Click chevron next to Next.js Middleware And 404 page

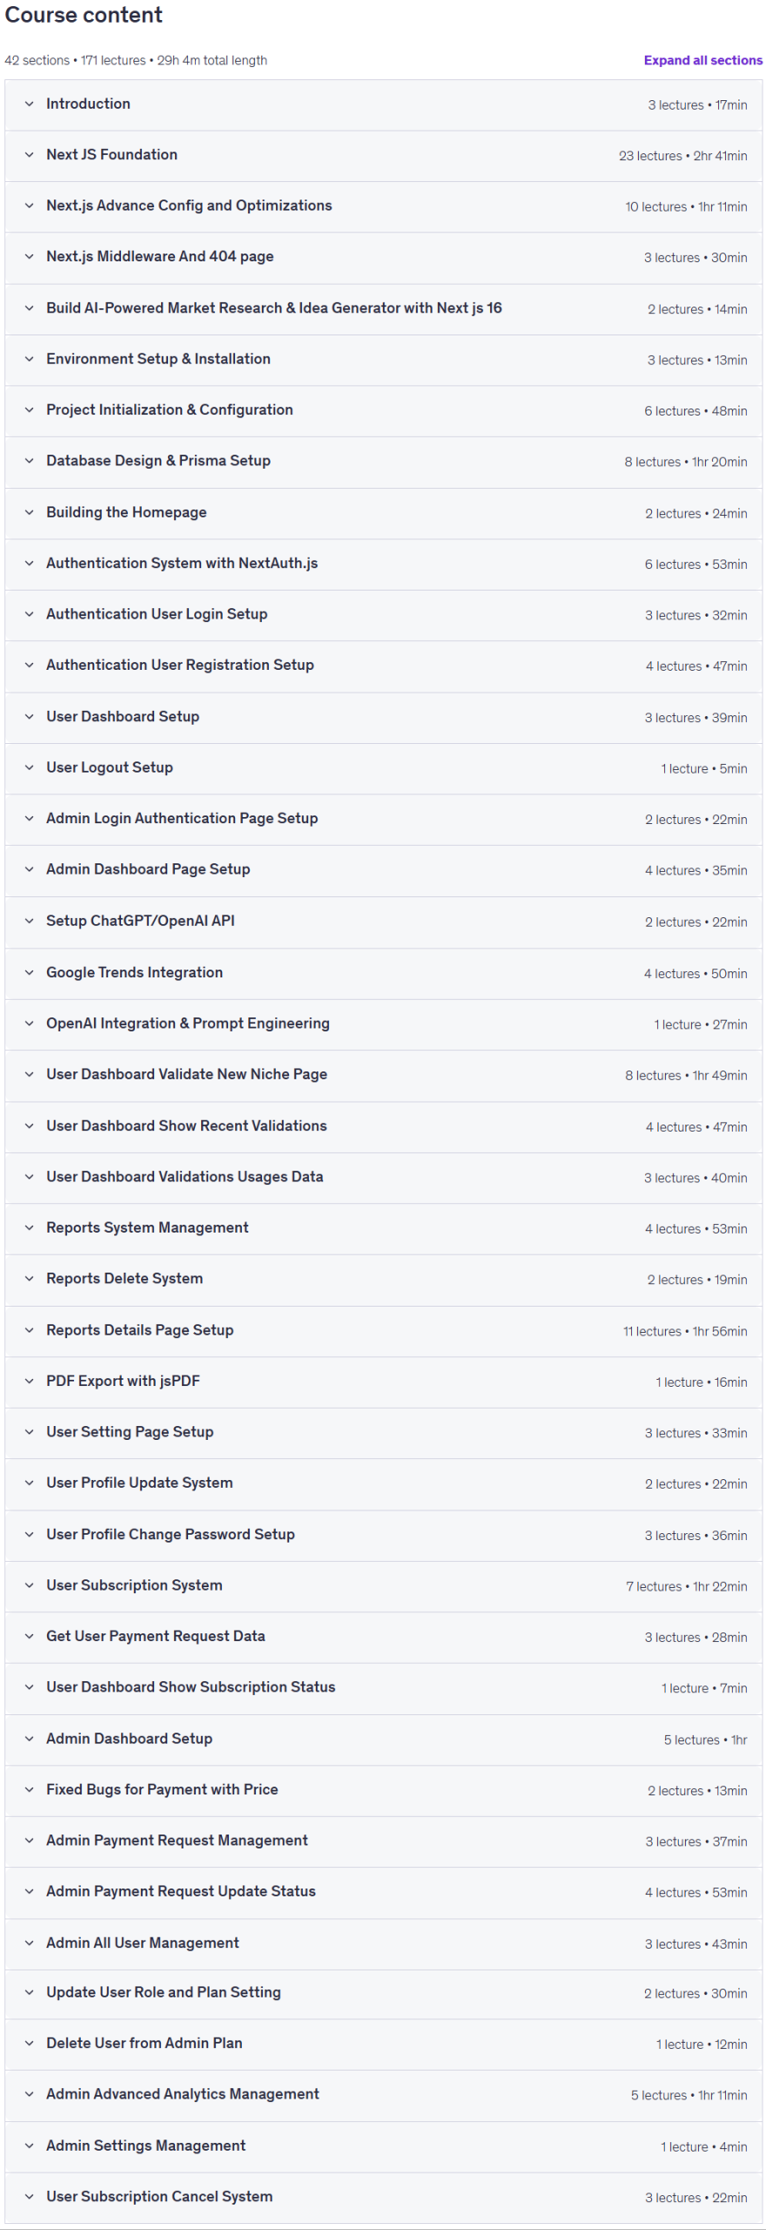(x=29, y=257)
